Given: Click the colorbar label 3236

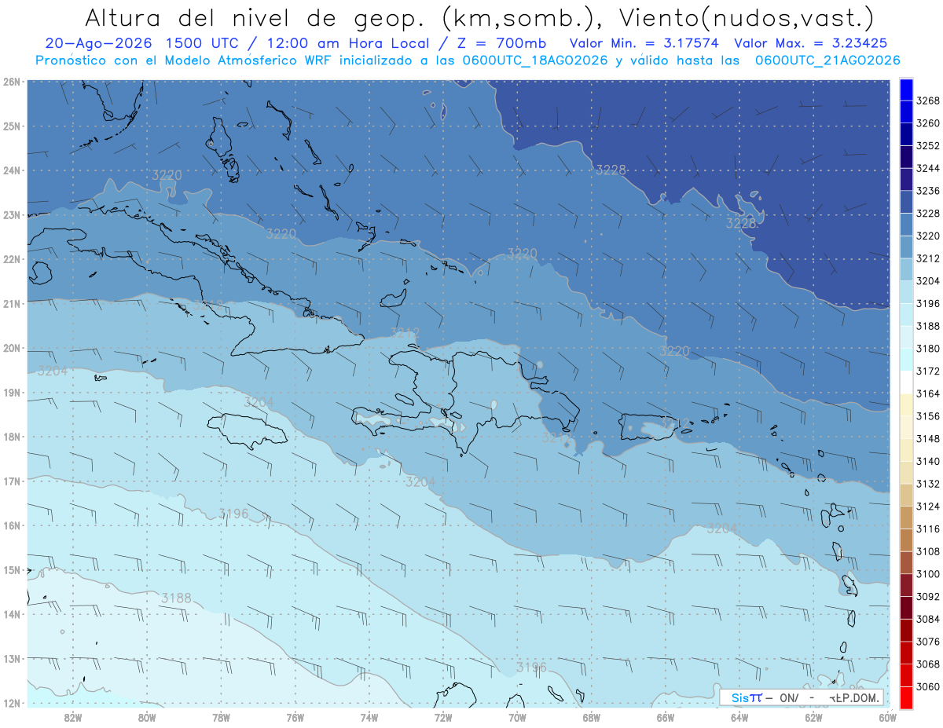Looking at the screenshot, I should [928, 191].
